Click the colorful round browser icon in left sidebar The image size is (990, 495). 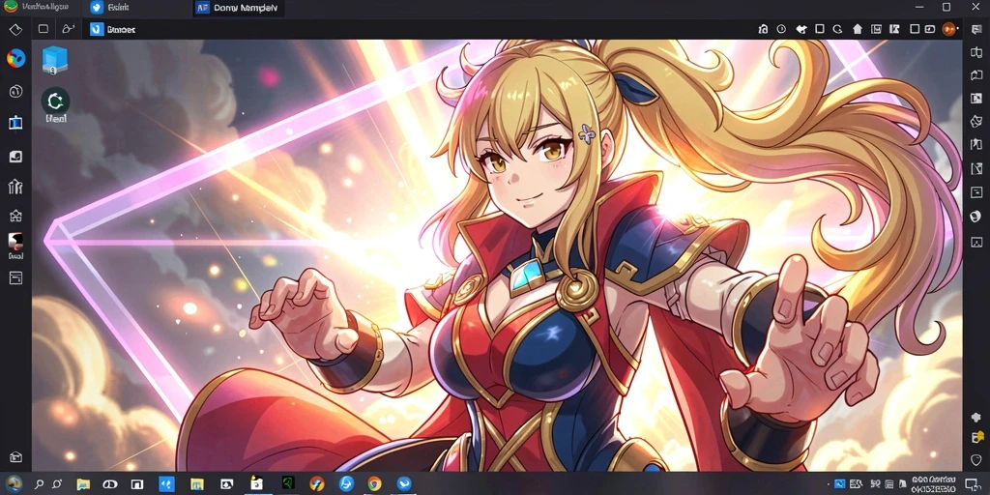tap(15, 59)
